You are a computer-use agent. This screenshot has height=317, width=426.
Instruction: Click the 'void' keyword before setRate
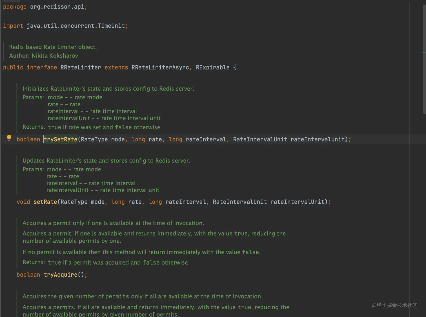[x=23, y=202]
